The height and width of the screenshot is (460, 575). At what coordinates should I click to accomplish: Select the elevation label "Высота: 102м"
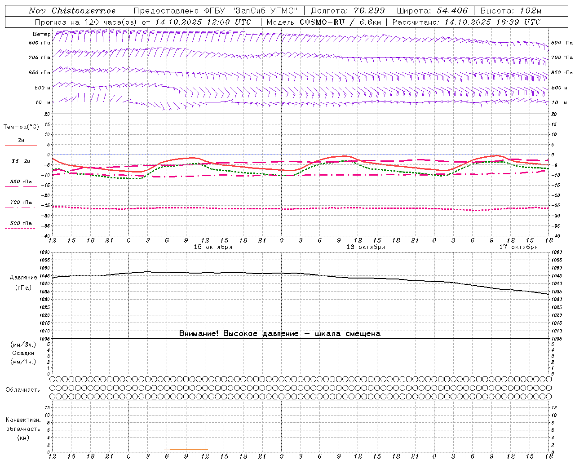pos(511,11)
